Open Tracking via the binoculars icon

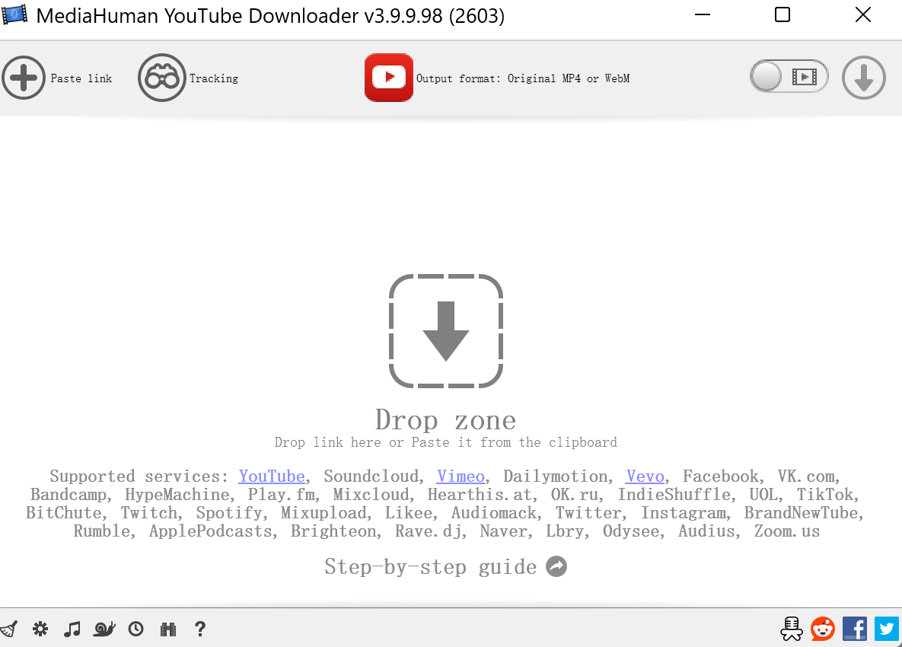click(161, 78)
